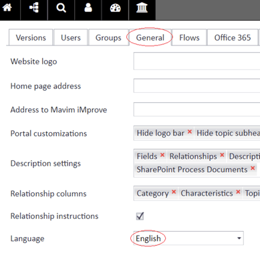Remove SharePoint Process Documents tag

pos(253,168)
